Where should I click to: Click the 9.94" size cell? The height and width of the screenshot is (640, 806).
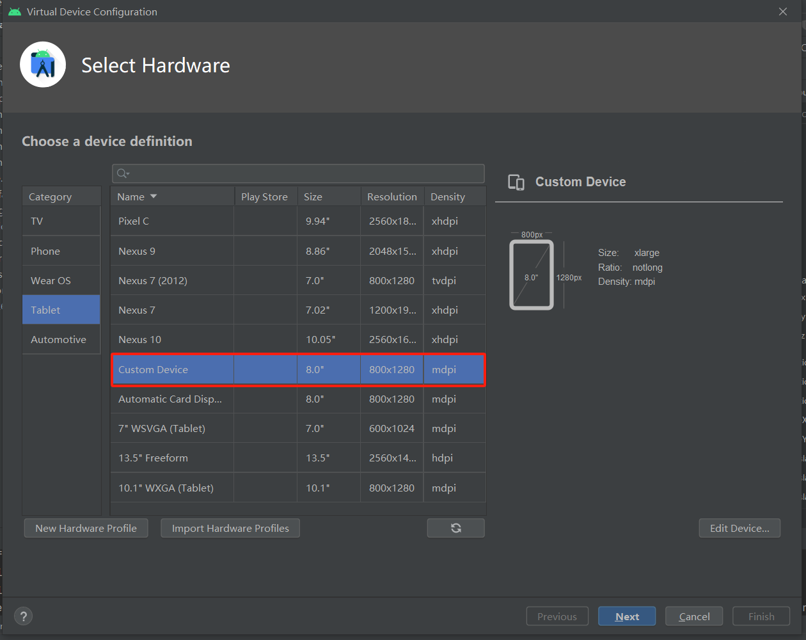(x=329, y=221)
